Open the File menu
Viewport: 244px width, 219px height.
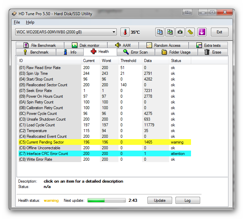[17, 22]
